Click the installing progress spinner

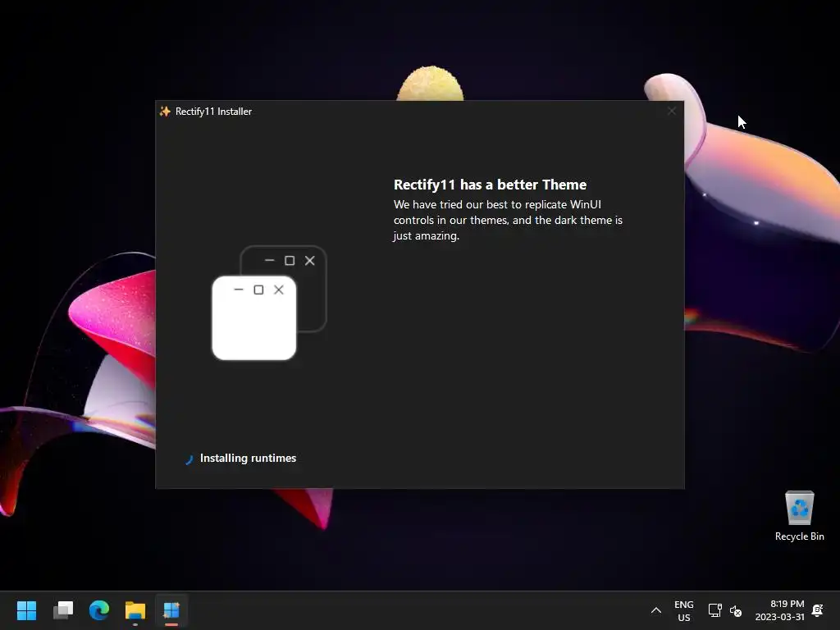coord(189,459)
